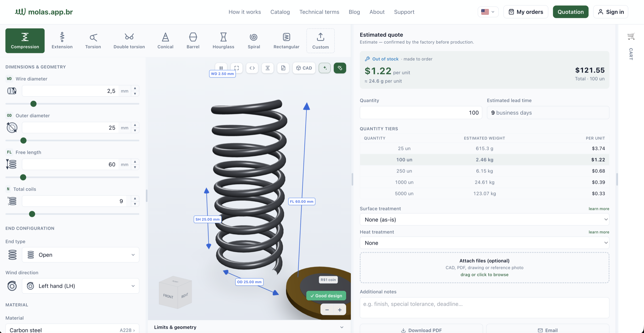Click the Quantity input field
This screenshot has height=333, width=644.
pos(421,113)
